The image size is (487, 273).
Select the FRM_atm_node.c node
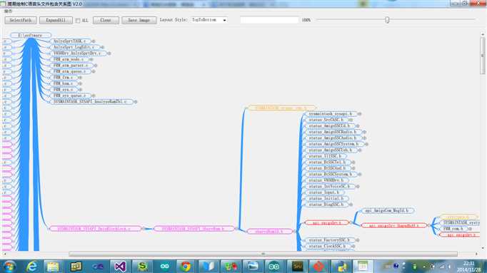(69, 59)
